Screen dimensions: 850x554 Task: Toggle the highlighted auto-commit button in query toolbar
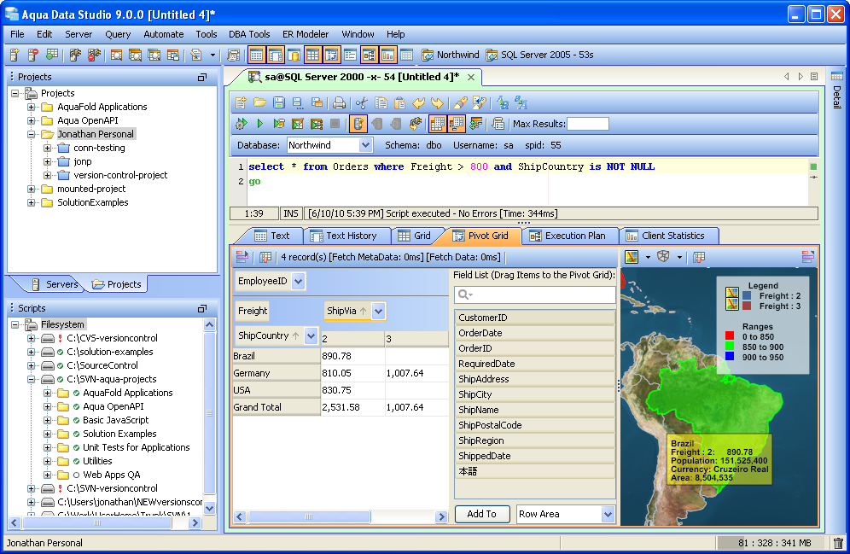tap(358, 124)
